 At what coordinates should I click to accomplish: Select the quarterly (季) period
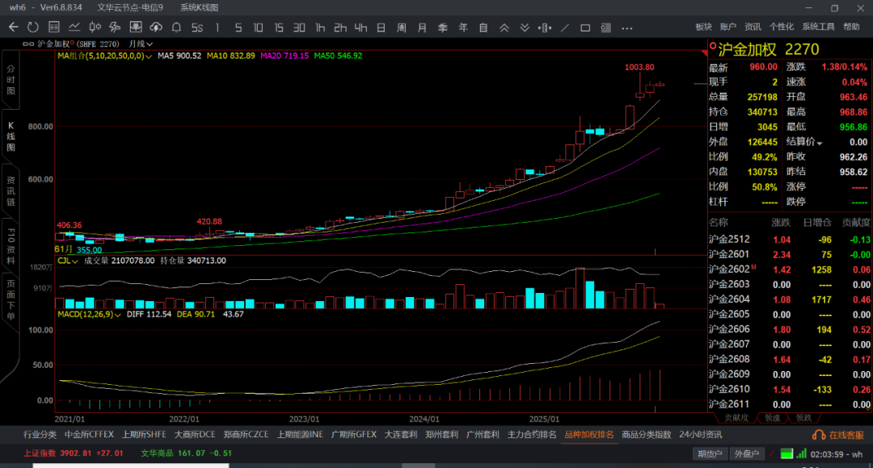443,27
